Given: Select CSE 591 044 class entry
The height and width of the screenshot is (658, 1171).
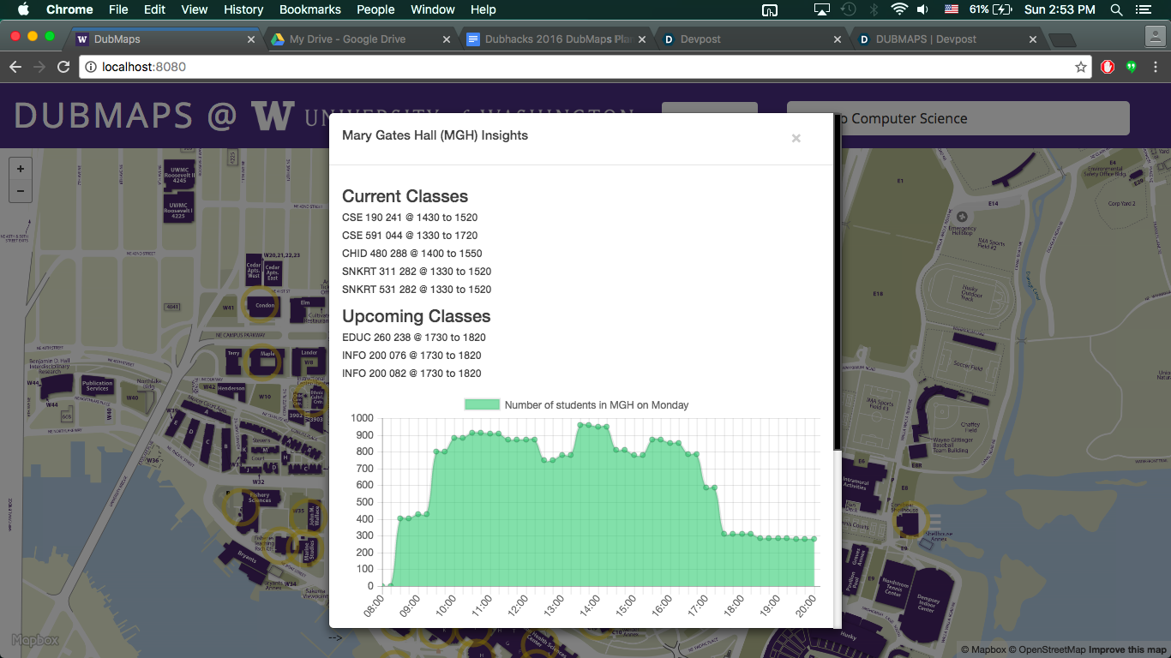Looking at the screenshot, I should pyautogui.click(x=410, y=236).
